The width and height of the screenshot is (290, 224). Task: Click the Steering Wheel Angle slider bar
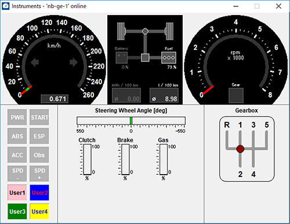131,121
